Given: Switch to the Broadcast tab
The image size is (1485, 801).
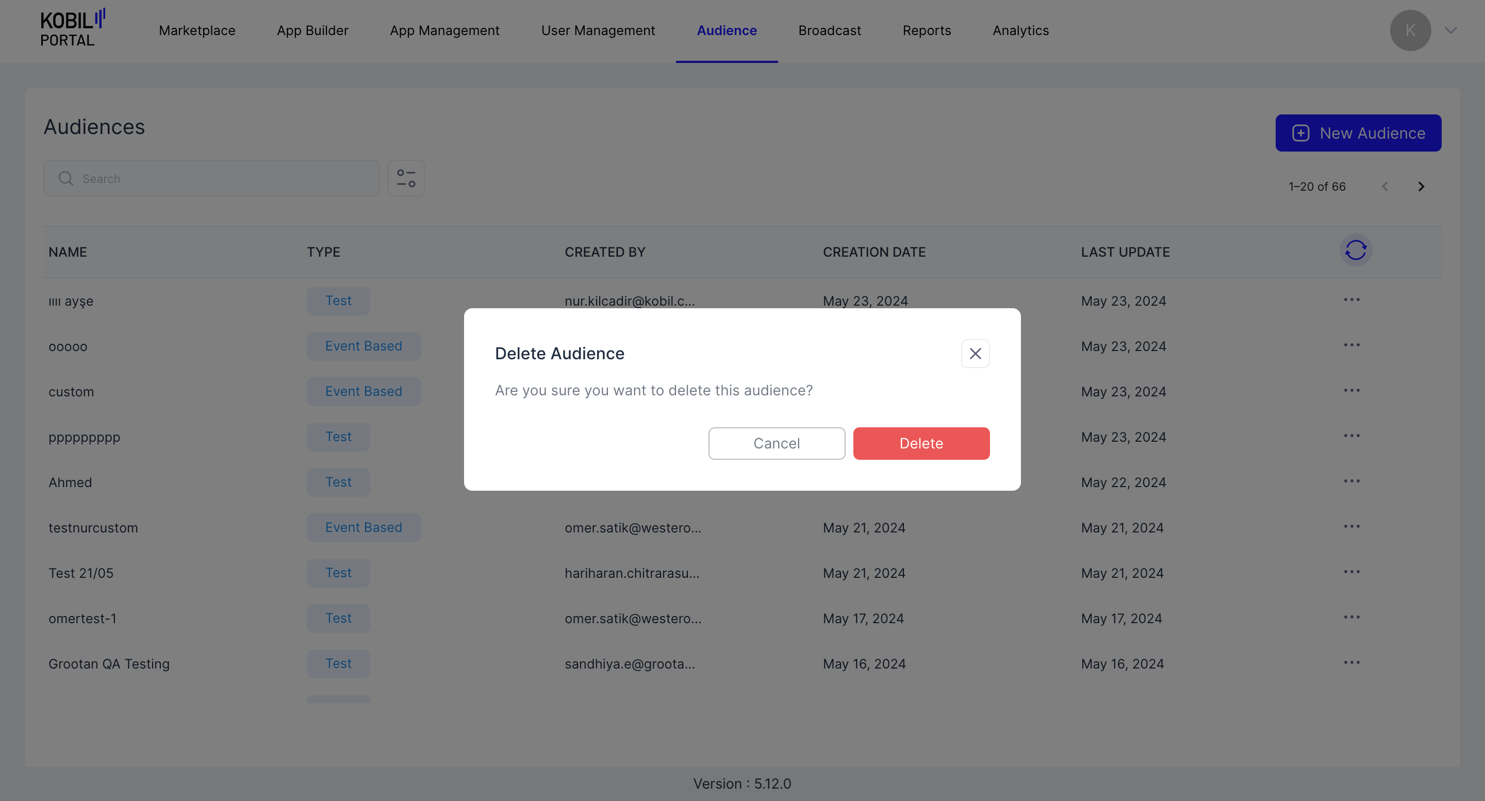Looking at the screenshot, I should click(x=829, y=30).
